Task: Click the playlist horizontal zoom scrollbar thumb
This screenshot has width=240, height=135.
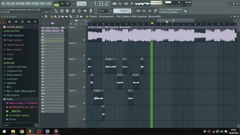Action: (x=176, y=21)
